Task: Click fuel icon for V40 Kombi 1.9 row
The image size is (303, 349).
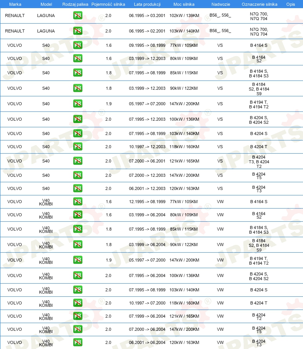Action: pos(77,260)
